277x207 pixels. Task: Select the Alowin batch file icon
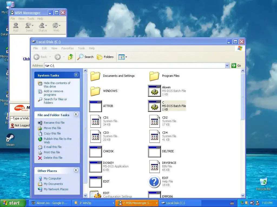tap(154, 91)
